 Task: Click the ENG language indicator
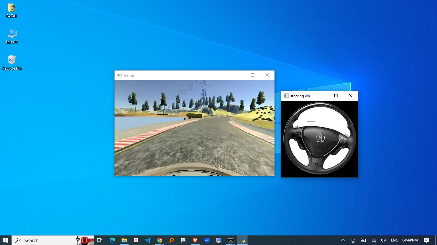[x=394, y=240]
